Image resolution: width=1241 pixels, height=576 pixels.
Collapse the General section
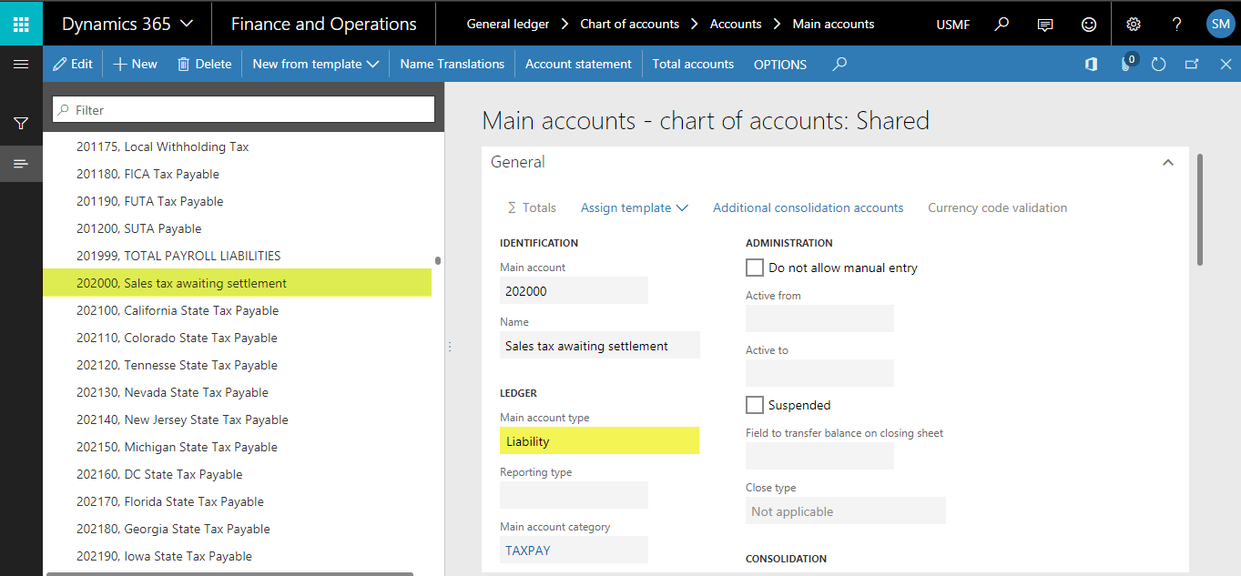coord(1167,162)
